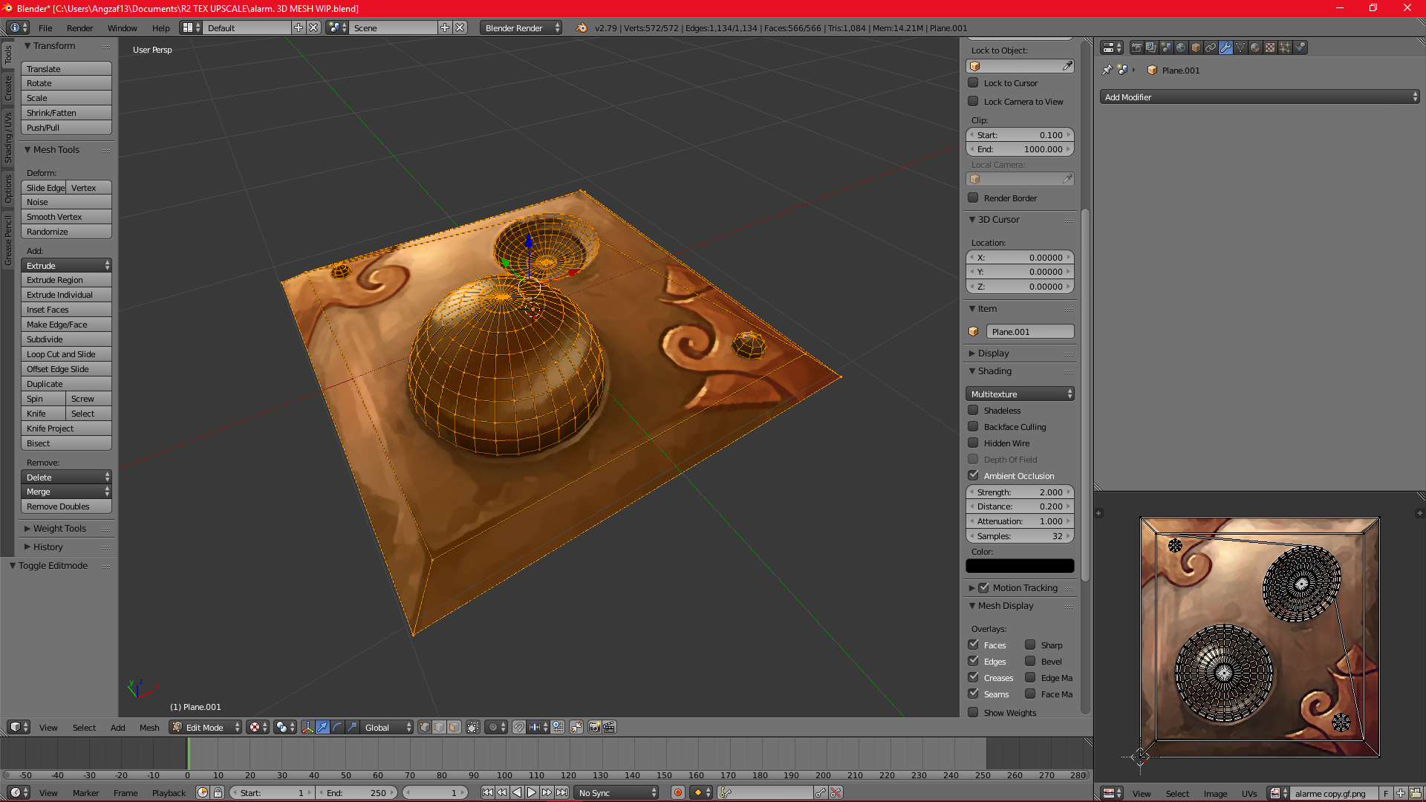Open the Render menu
The width and height of the screenshot is (1426, 802).
(x=79, y=28)
